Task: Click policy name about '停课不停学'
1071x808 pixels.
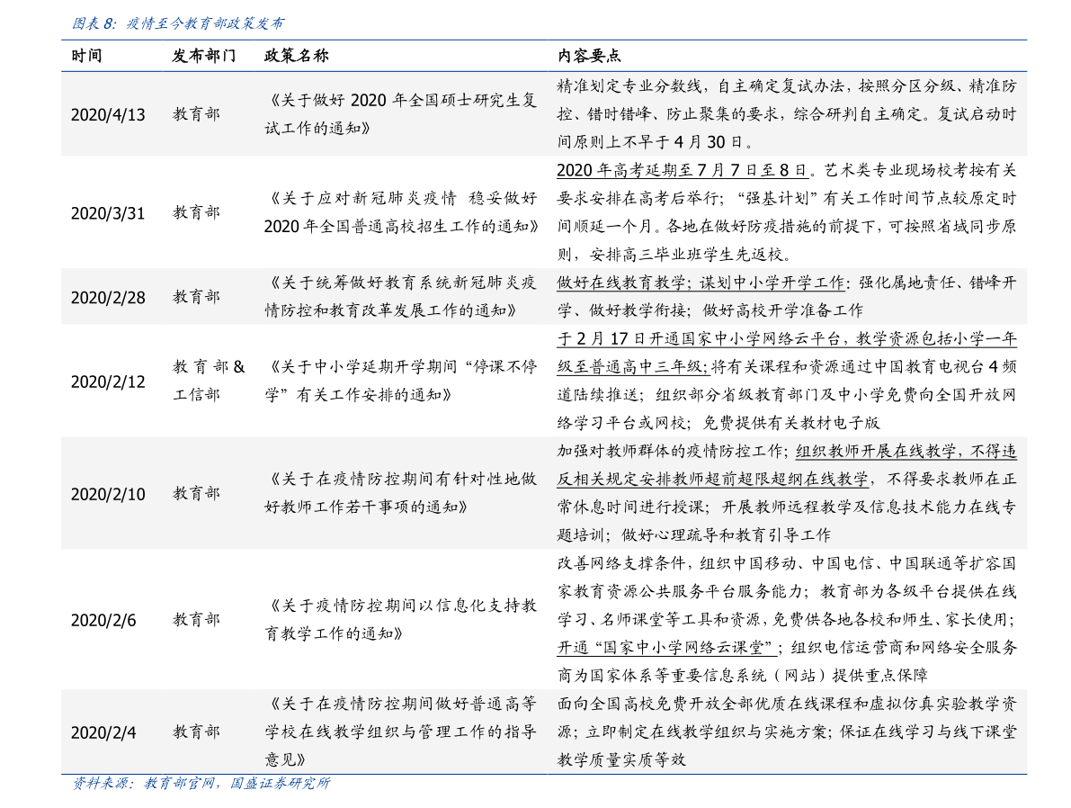Action: click(401, 381)
